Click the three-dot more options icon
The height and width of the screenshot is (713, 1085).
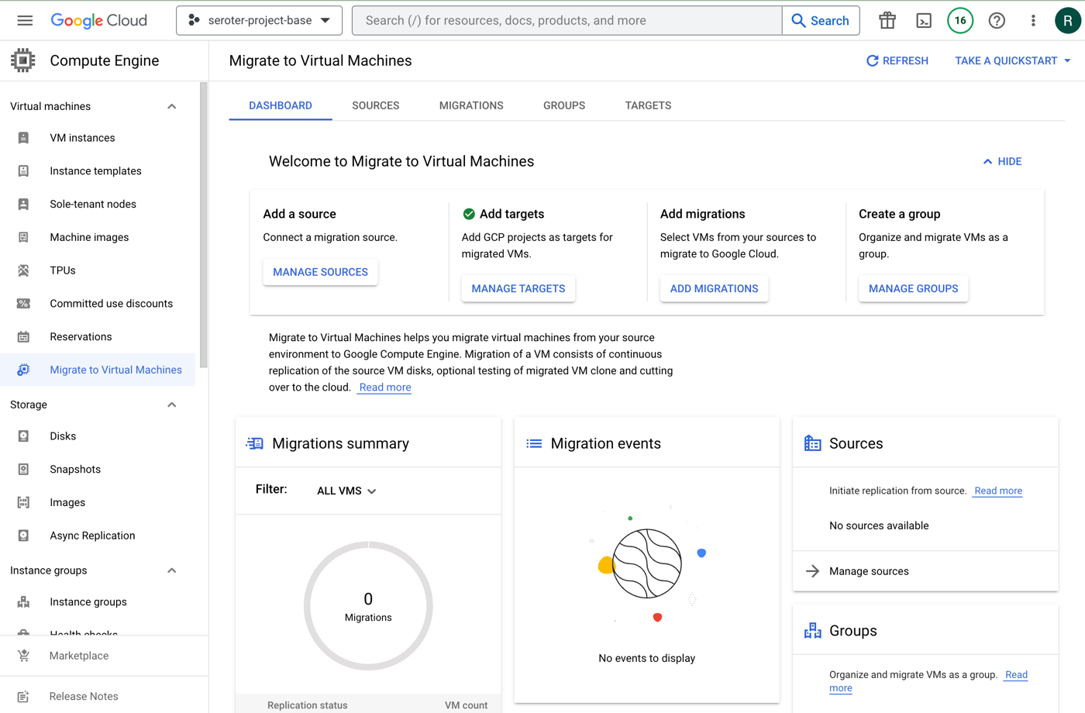point(1033,21)
